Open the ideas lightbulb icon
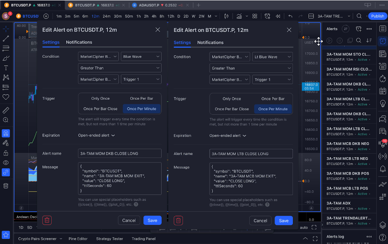The width and height of the screenshot is (388, 244). (x=383, y=104)
